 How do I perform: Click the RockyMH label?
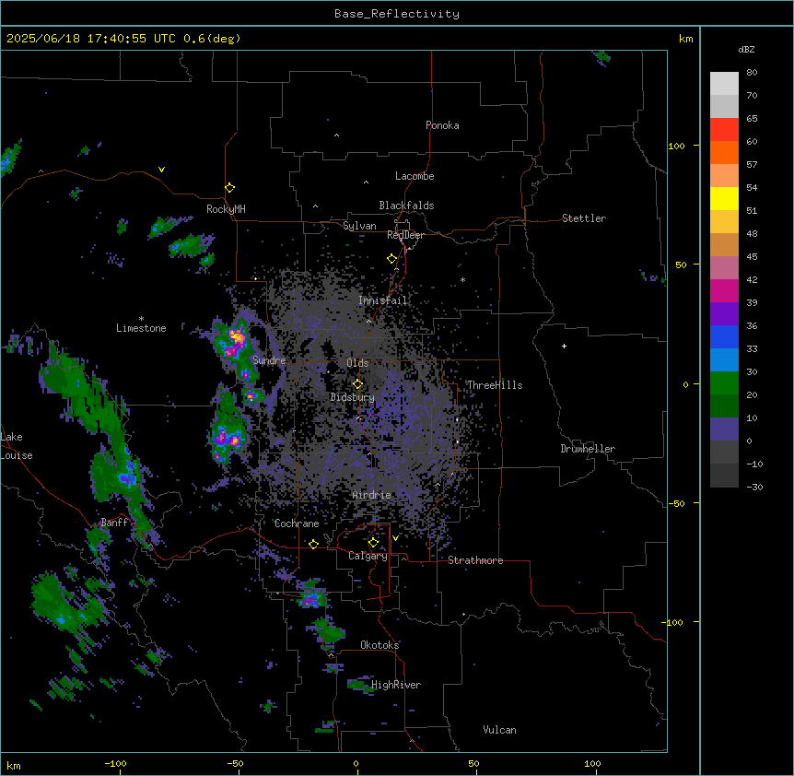[x=226, y=209]
